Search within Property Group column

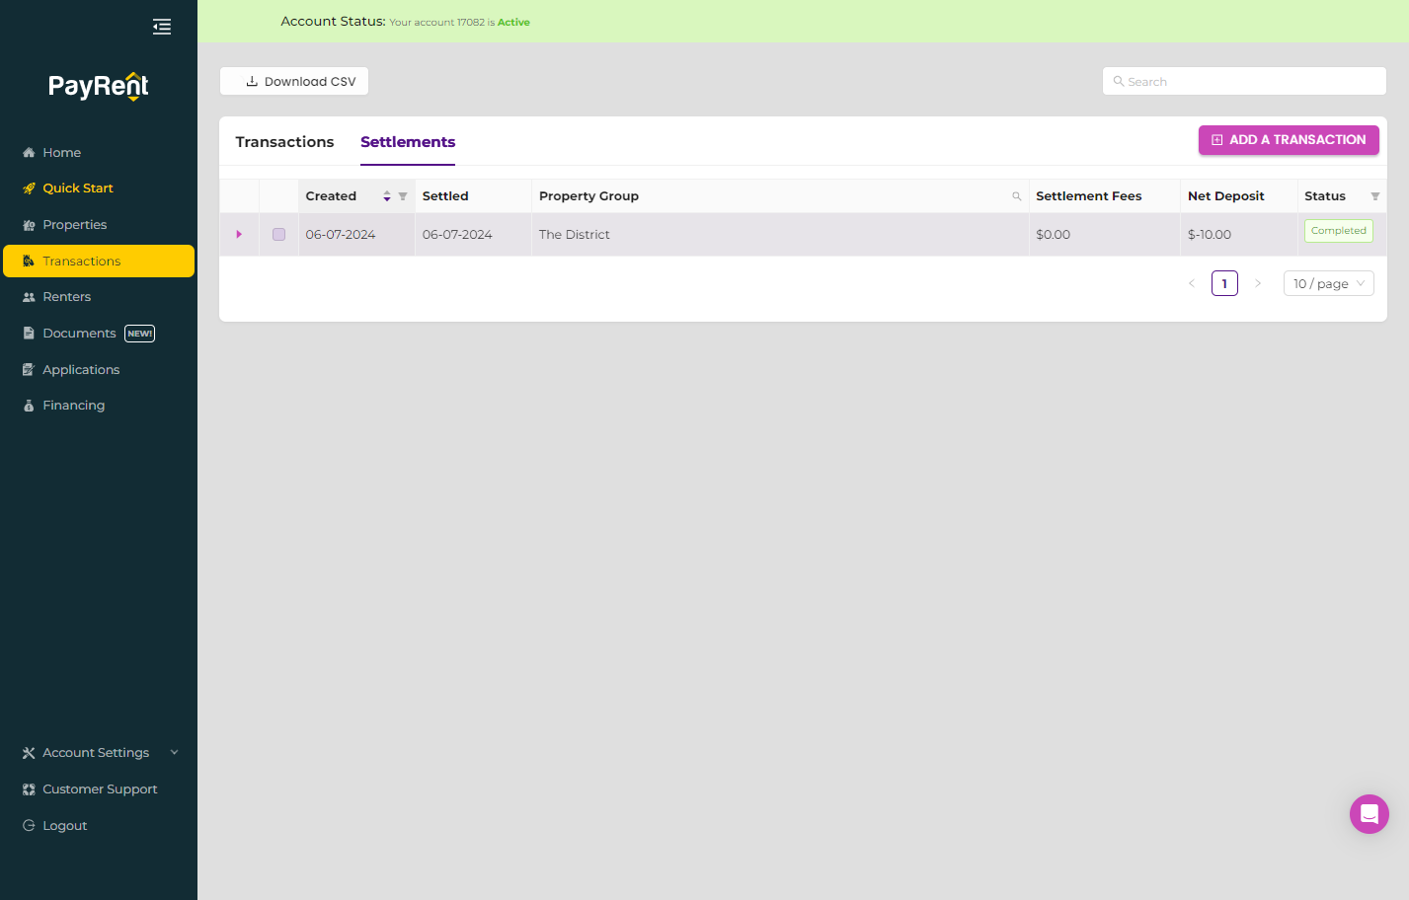tap(1016, 196)
